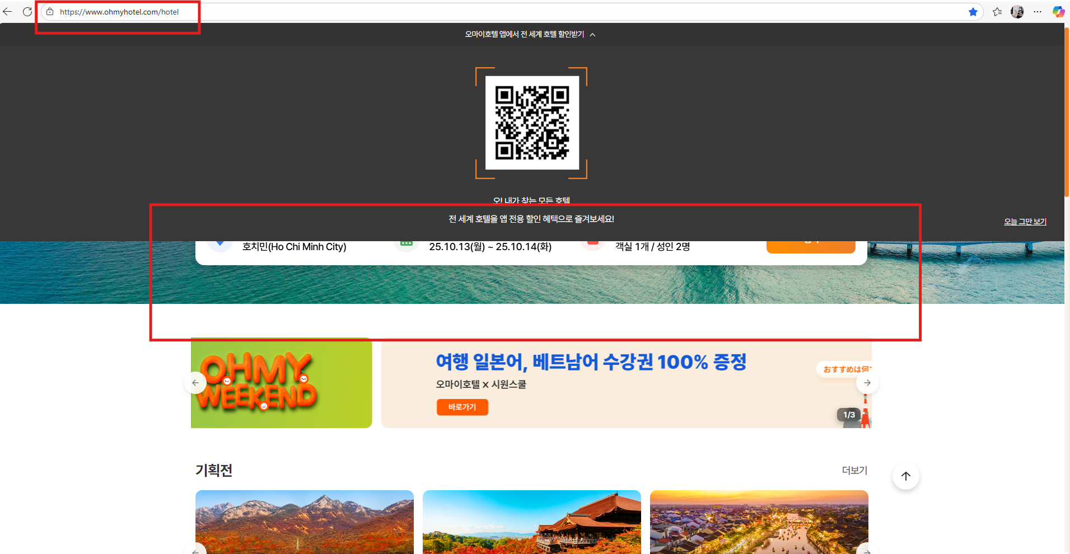The width and height of the screenshot is (1070, 554).
Task: View site information via the lock icon
Action: 50,12
